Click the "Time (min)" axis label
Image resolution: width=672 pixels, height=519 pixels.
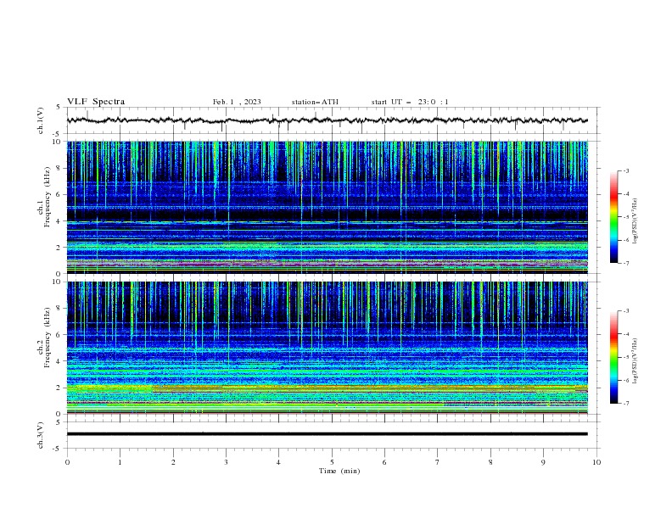tap(339, 471)
